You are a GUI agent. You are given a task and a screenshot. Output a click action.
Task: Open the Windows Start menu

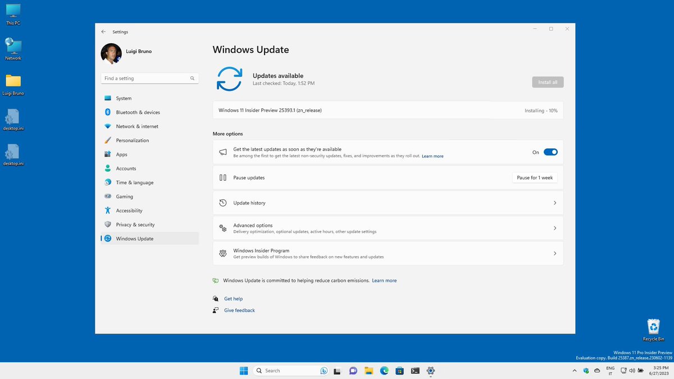click(x=244, y=371)
